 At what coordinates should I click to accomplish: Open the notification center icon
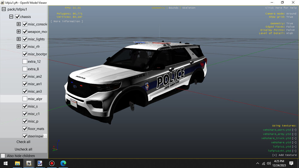(x=291, y=164)
